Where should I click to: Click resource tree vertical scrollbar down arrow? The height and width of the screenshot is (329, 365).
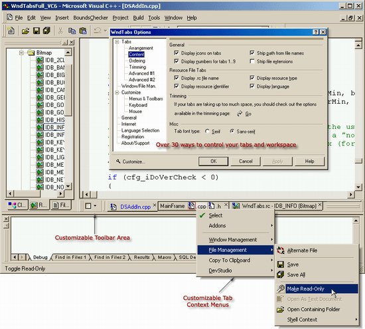tap(68, 186)
